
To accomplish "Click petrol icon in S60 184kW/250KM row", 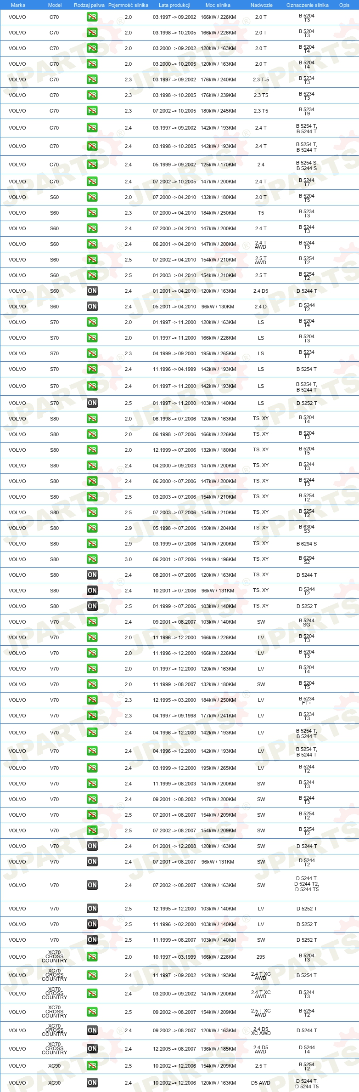I will tap(92, 213).
